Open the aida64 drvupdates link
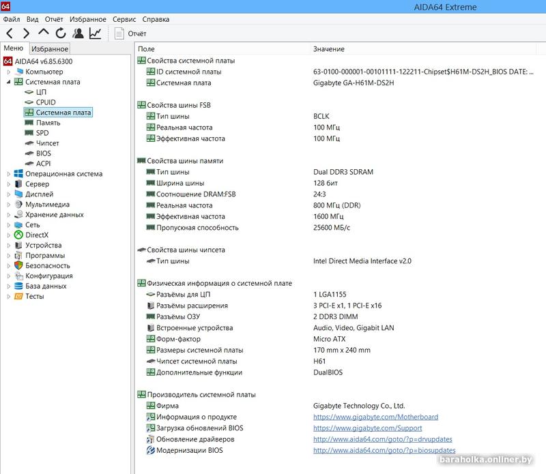The image size is (546, 474). (x=382, y=439)
